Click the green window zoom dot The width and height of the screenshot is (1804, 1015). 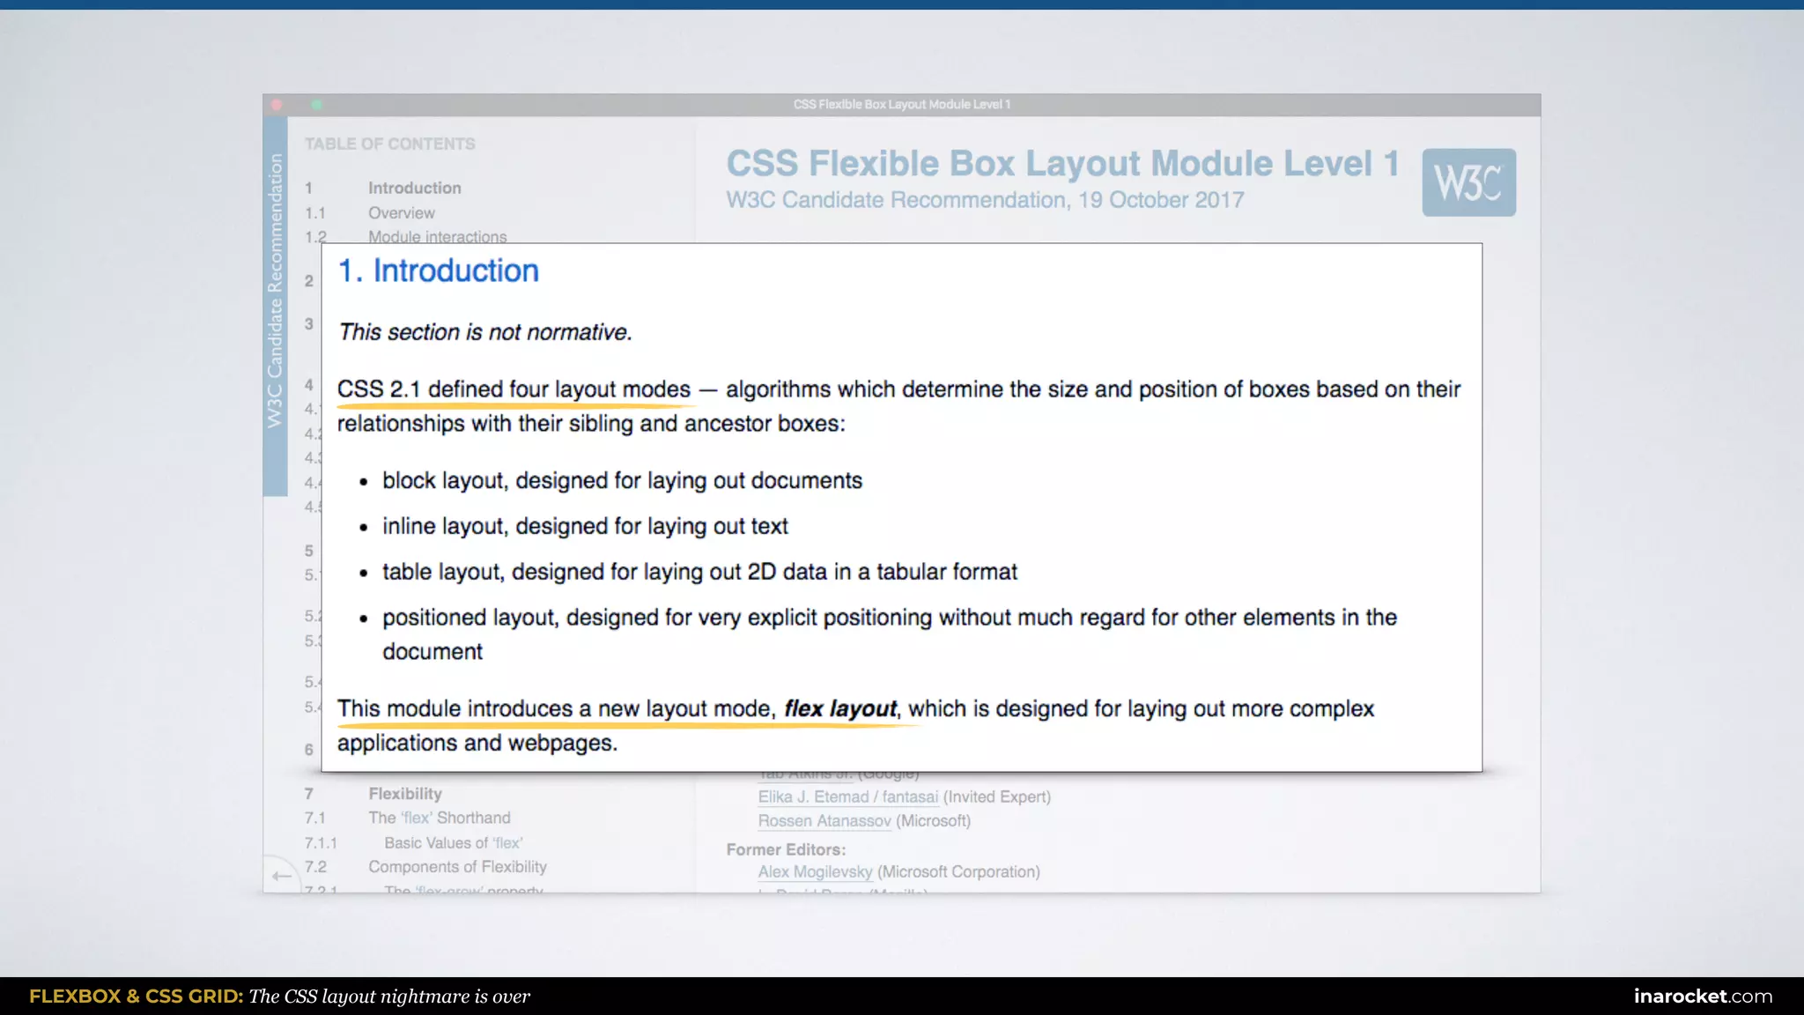(316, 105)
